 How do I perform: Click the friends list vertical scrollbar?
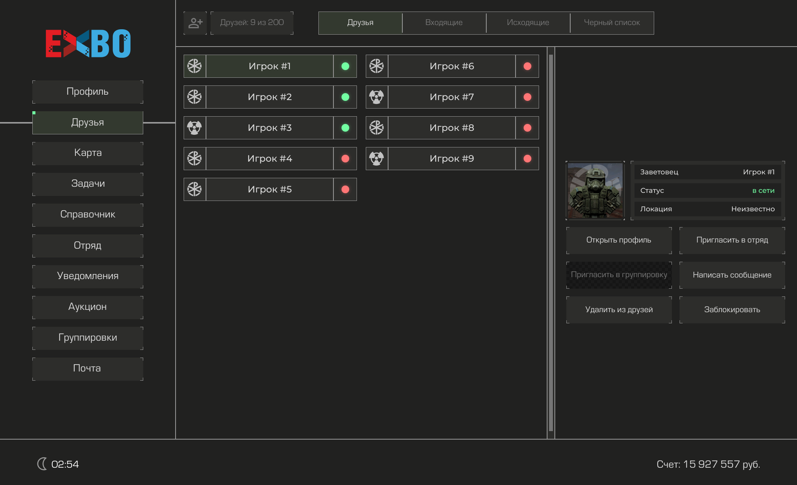click(551, 242)
